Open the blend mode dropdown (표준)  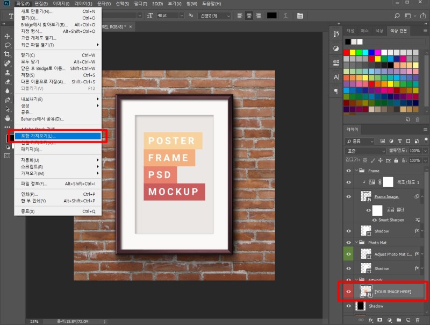[x=365, y=151]
